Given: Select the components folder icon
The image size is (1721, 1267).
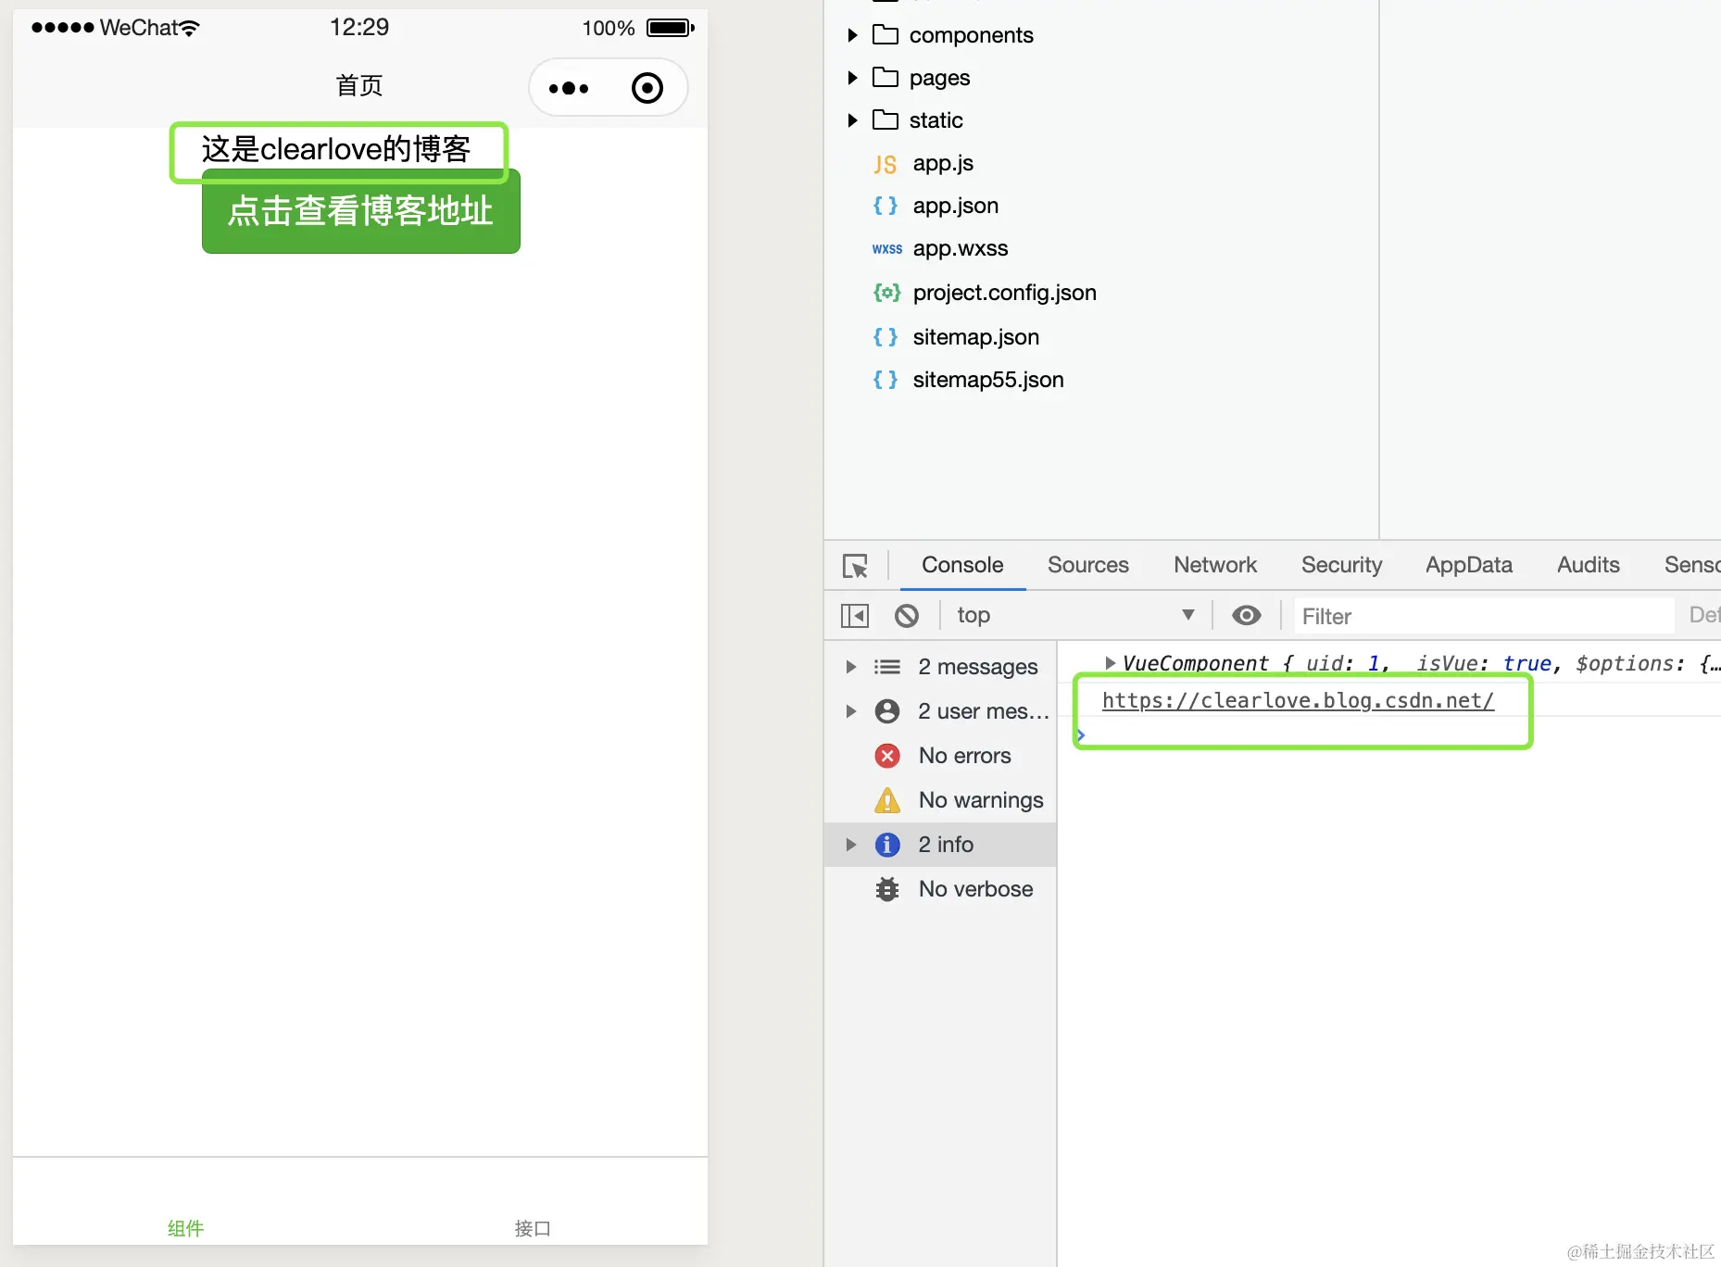Looking at the screenshot, I should (x=886, y=35).
